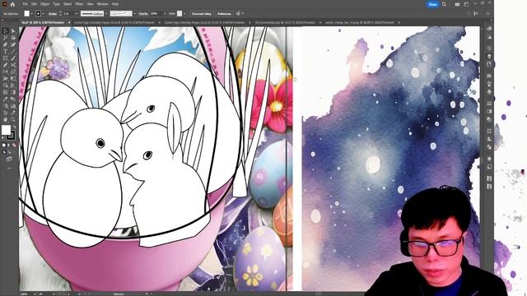Screen dimensions: 527x296
Task: Click the stroke weight input field
Action: click(68, 14)
